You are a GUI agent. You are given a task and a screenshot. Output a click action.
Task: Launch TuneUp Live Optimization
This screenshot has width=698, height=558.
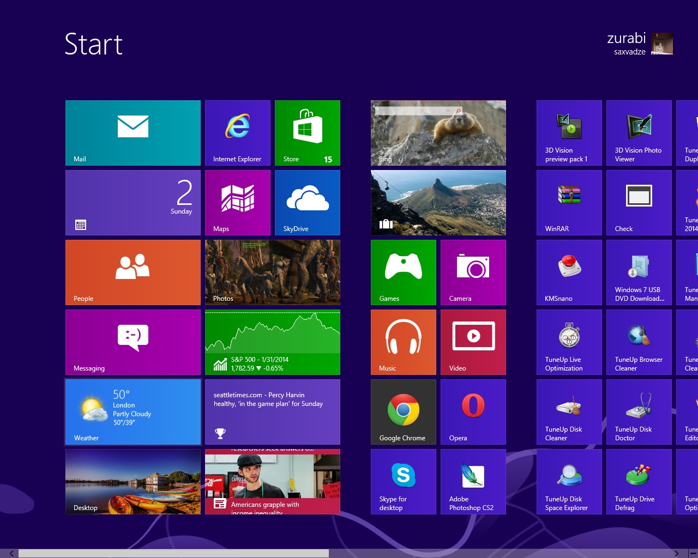pyautogui.click(x=569, y=342)
